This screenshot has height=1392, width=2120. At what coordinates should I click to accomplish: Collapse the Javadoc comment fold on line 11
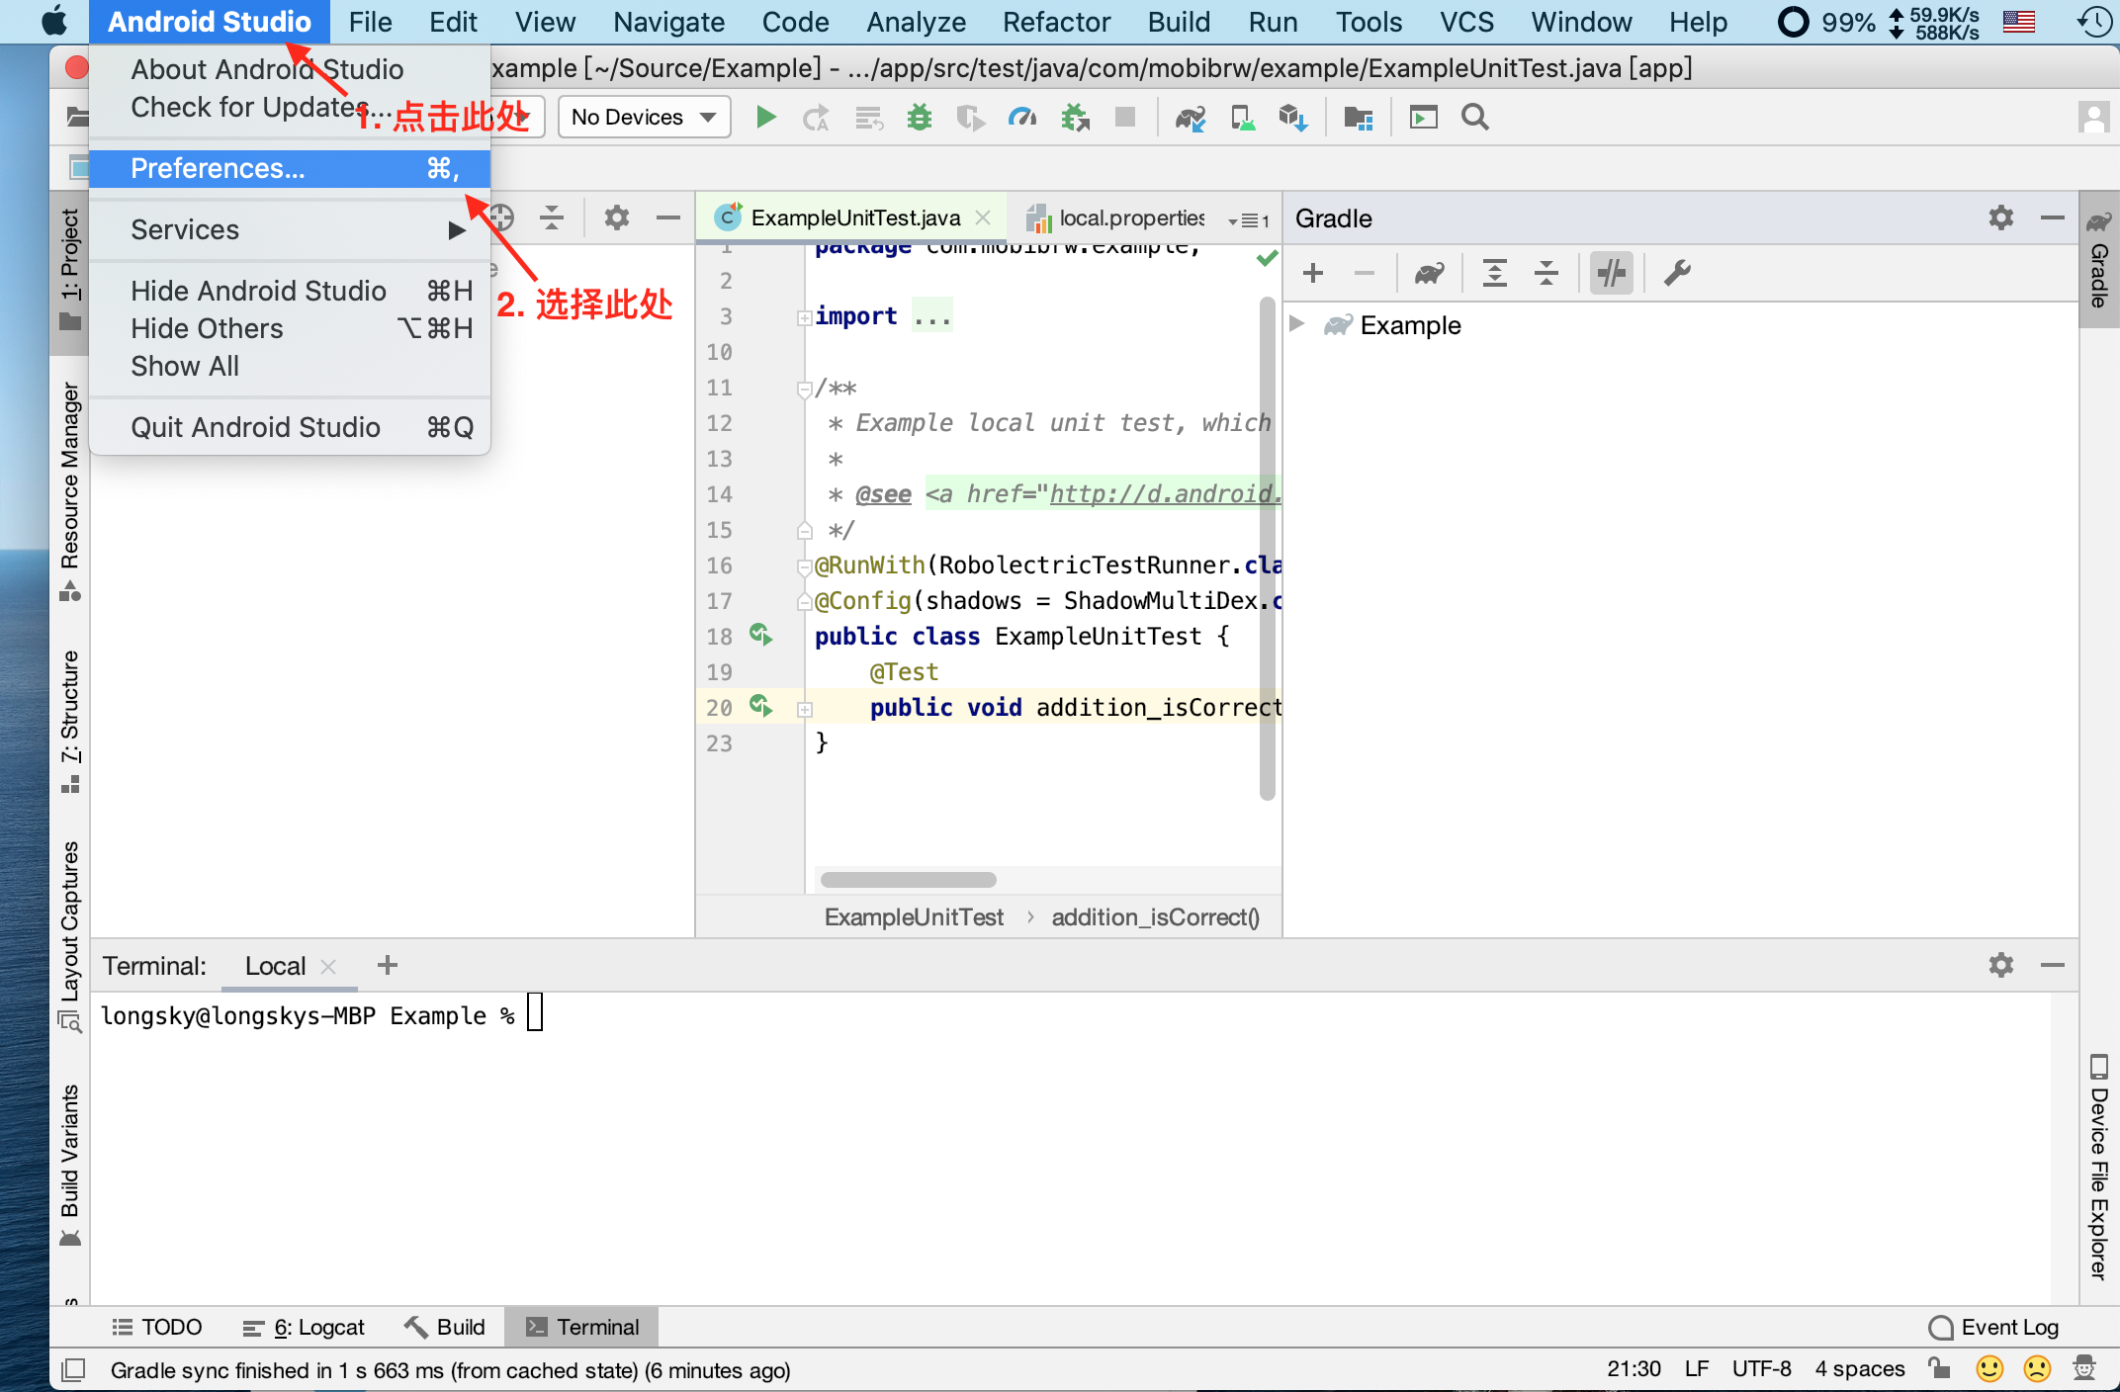(805, 390)
